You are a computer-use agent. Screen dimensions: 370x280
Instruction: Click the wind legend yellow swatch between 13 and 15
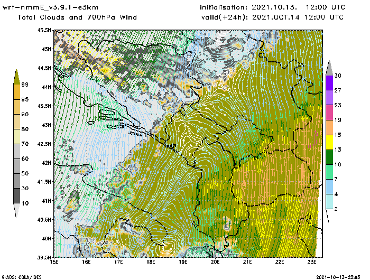[329, 142]
